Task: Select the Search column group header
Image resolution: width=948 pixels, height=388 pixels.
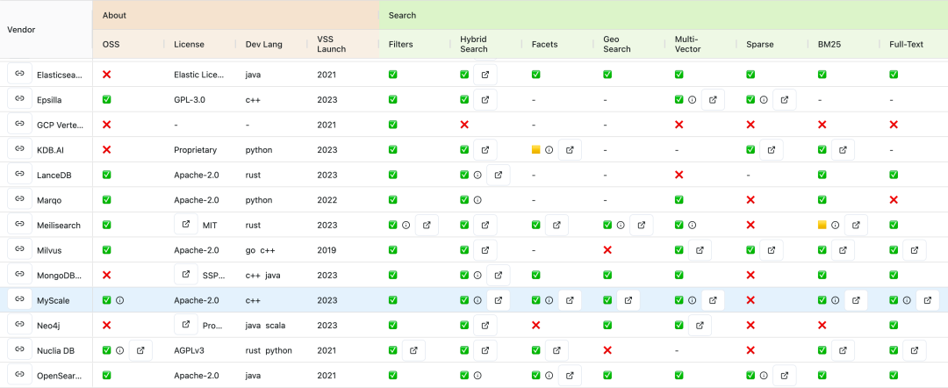Action: pos(402,15)
